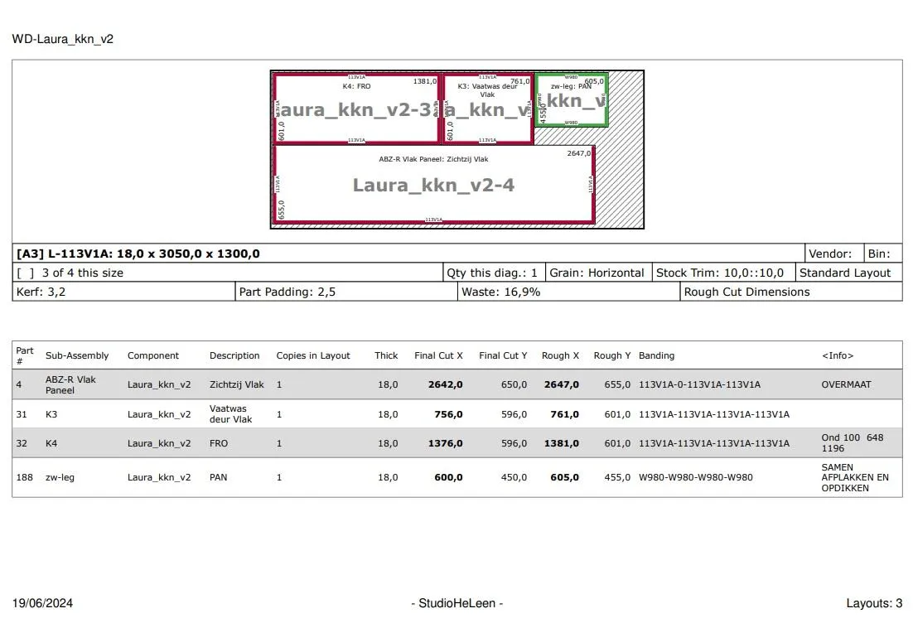The image size is (913, 623).
Task: Click the 'Stock Trim: 10,0::10,0' cell
Action: click(x=723, y=273)
